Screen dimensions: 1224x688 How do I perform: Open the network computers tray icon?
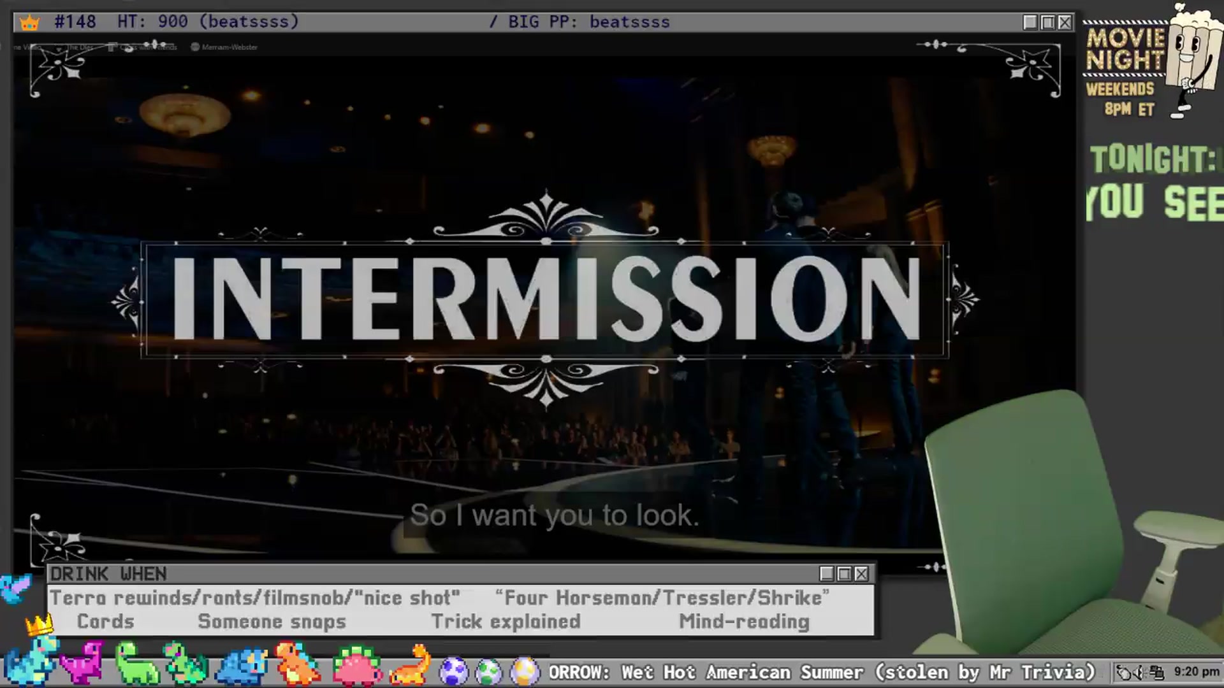click(x=1156, y=672)
